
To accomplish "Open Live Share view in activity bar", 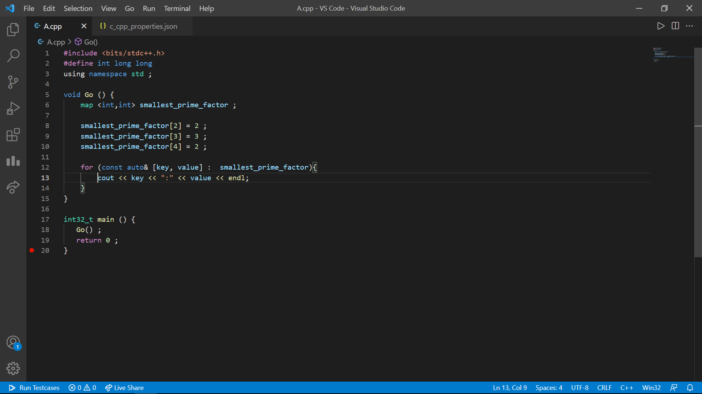I will 13,187.
